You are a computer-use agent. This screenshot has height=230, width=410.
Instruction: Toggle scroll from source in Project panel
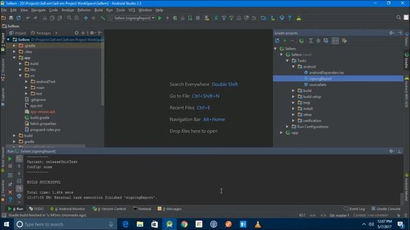coord(76,33)
